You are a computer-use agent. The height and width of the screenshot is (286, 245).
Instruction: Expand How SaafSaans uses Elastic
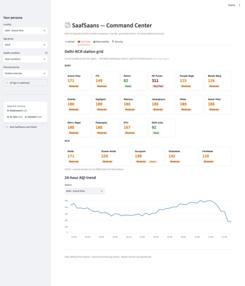pos(25,127)
